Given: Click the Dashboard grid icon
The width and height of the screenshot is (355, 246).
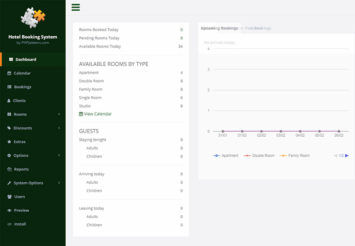Looking at the screenshot, I should (11, 60).
